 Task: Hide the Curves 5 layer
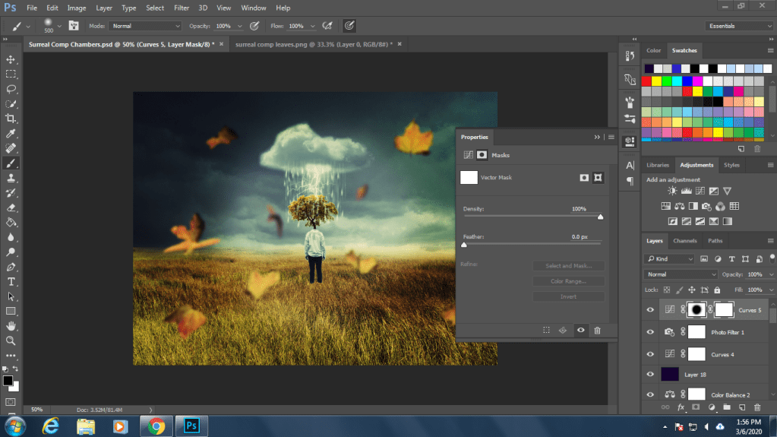pyautogui.click(x=650, y=310)
